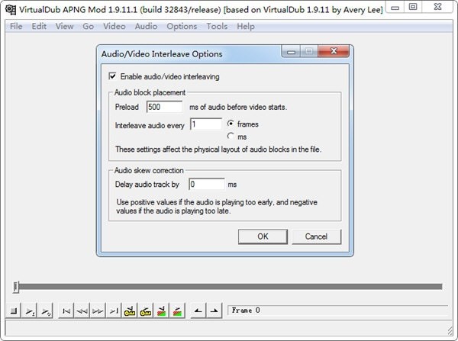Click the Frame 0 position display
This screenshot has height=341, width=458.
click(x=337, y=310)
